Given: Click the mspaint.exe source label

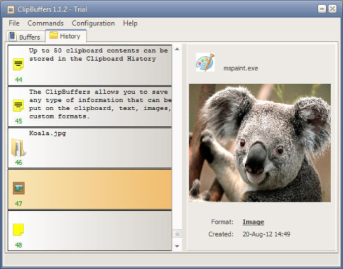Looking at the screenshot, I should pos(241,68).
